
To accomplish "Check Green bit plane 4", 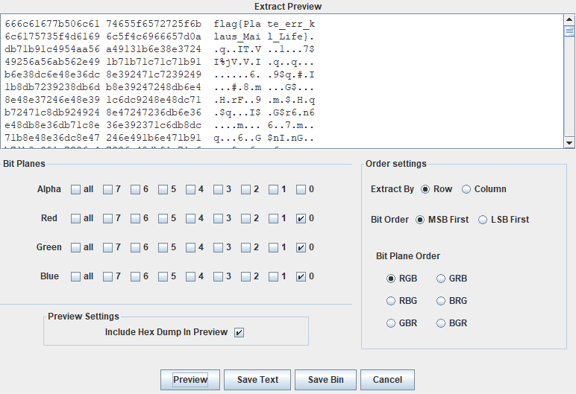I will (x=190, y=247).
